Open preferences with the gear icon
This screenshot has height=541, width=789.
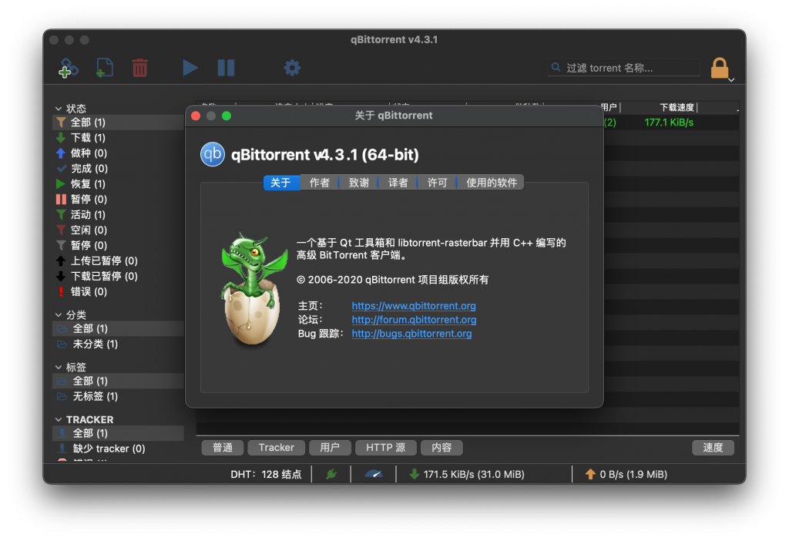point(292,68)
